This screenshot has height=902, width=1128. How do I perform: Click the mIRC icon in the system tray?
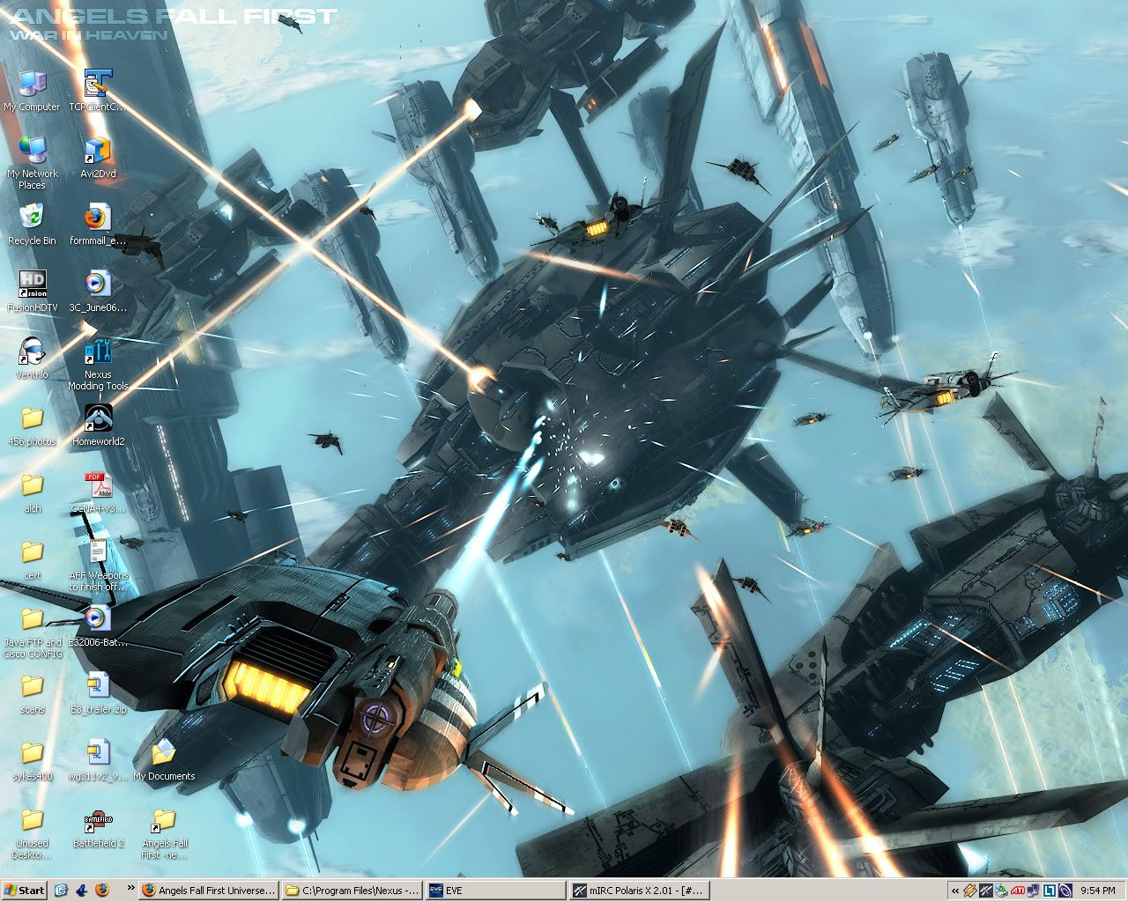pos(986,891)
